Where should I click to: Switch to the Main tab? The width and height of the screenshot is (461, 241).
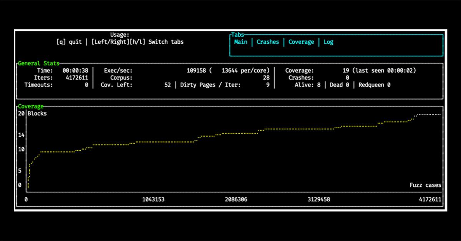(240, 42)
